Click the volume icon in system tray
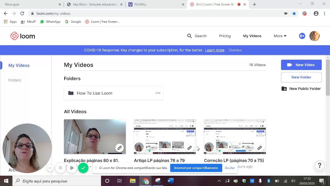This screenshot has height=186, width=330. point(293,181)
